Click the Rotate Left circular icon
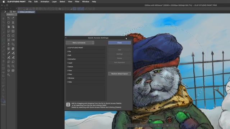This screenshot has width=230, height=129. pyautogui.click(x=9, y=62)
